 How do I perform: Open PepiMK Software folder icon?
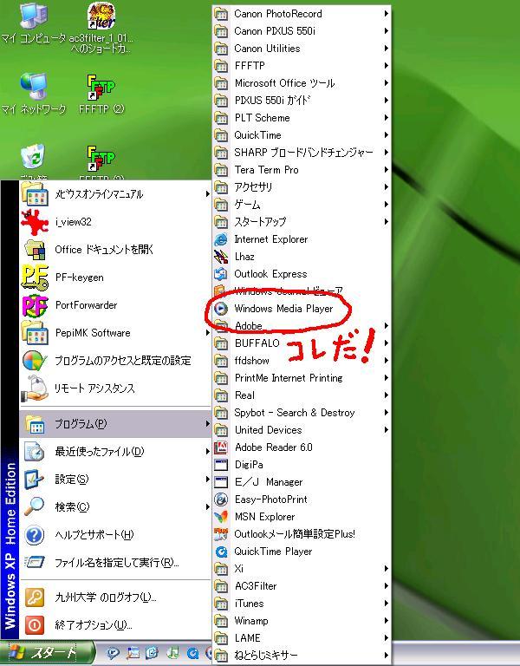click(x=35, y=333)
